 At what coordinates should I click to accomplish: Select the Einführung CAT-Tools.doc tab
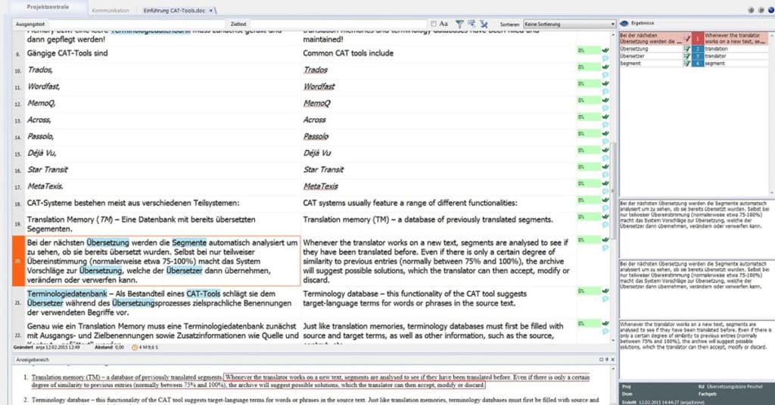click(174, 11)
